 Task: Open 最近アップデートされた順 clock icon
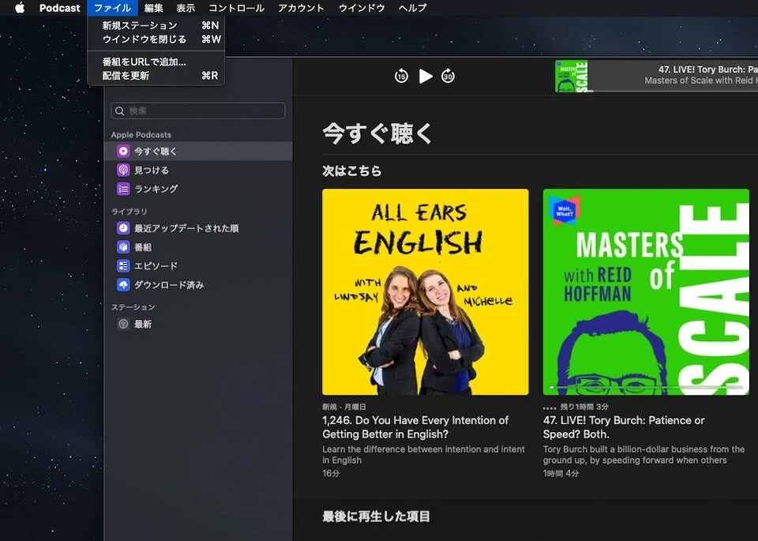[123, 228]
